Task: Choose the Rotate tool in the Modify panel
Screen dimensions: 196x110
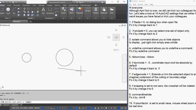Action: coord(28,9)
